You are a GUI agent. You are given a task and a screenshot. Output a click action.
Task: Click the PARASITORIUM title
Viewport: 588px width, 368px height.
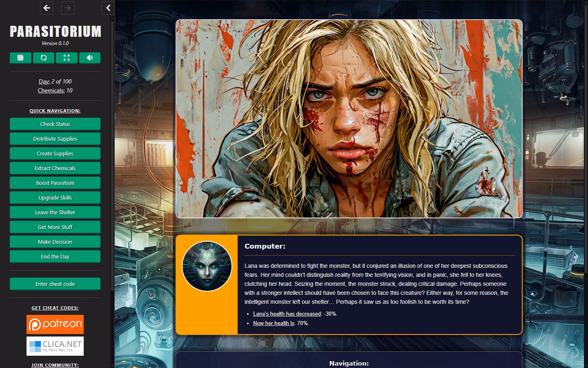[x=56, y=31]
